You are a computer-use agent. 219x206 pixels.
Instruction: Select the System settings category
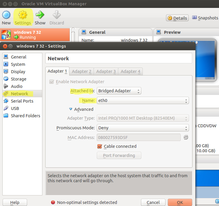click(x=18, y=64)
